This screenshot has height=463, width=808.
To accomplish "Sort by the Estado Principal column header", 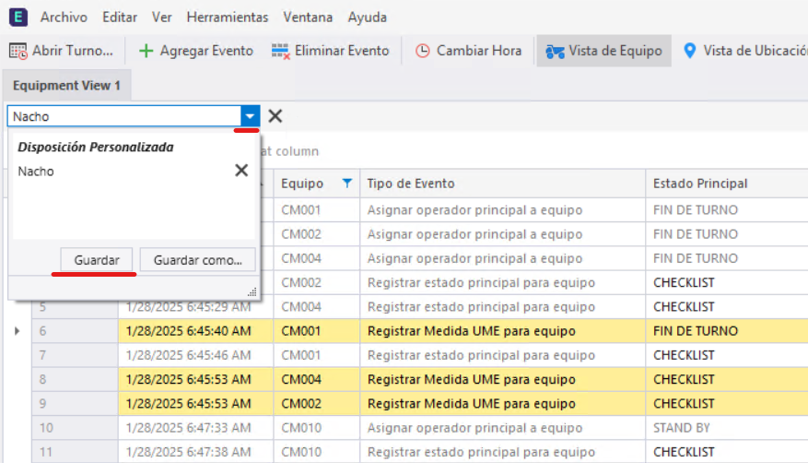I will click(700, 184).
